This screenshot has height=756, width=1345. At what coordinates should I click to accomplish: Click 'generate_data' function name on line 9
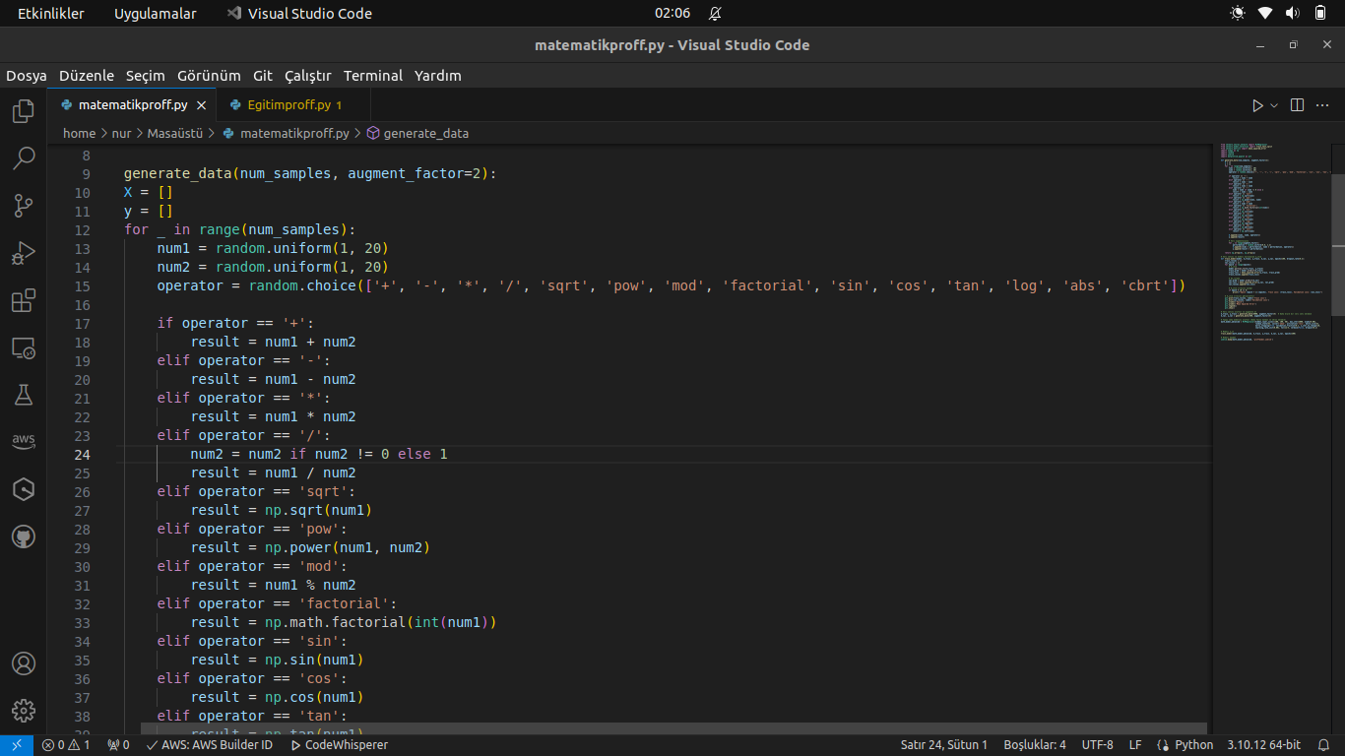tap(178, 173)
